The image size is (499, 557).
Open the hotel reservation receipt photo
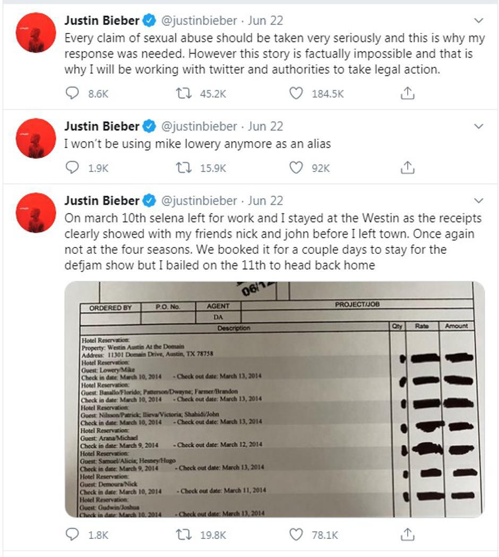[x=274, y=399]
